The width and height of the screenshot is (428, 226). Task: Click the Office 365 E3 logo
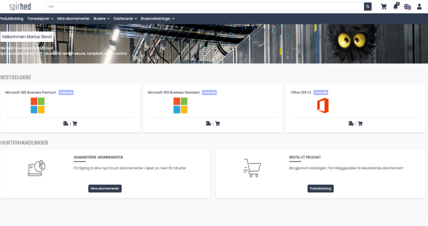coord(323,106)
